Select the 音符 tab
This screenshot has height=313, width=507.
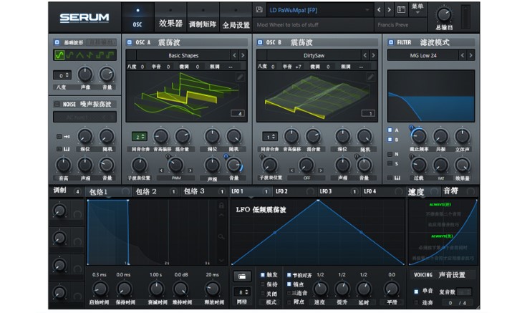(459, 191)
